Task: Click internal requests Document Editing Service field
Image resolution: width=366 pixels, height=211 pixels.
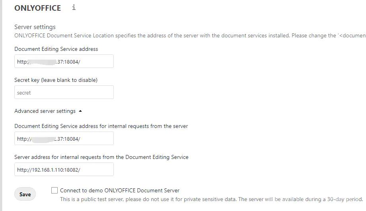Action: [64, 139]
